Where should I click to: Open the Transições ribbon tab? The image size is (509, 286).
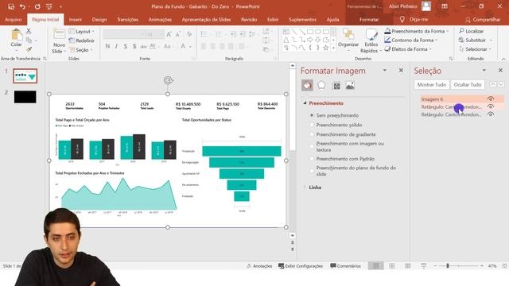[x=127, y=19]
